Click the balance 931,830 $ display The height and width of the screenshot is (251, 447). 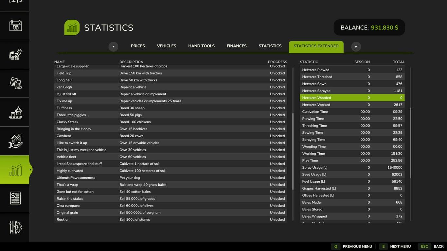(x=369, y=27)
